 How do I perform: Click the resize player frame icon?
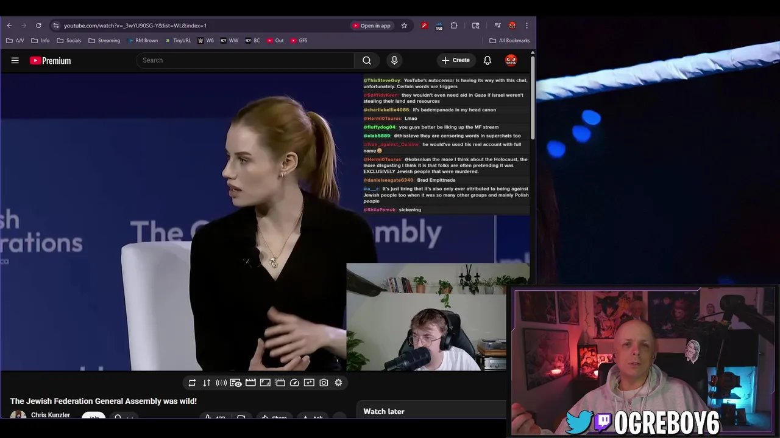click(265, 383)
